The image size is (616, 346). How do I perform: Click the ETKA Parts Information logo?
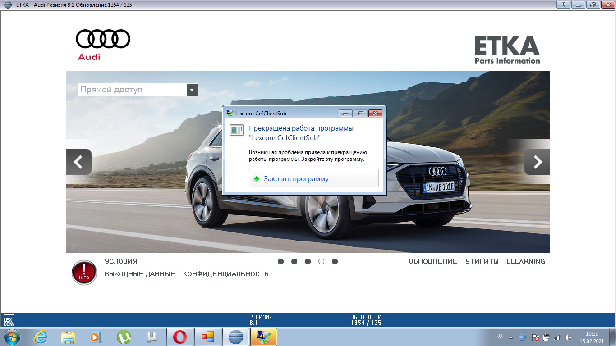(x=507, y=50)
